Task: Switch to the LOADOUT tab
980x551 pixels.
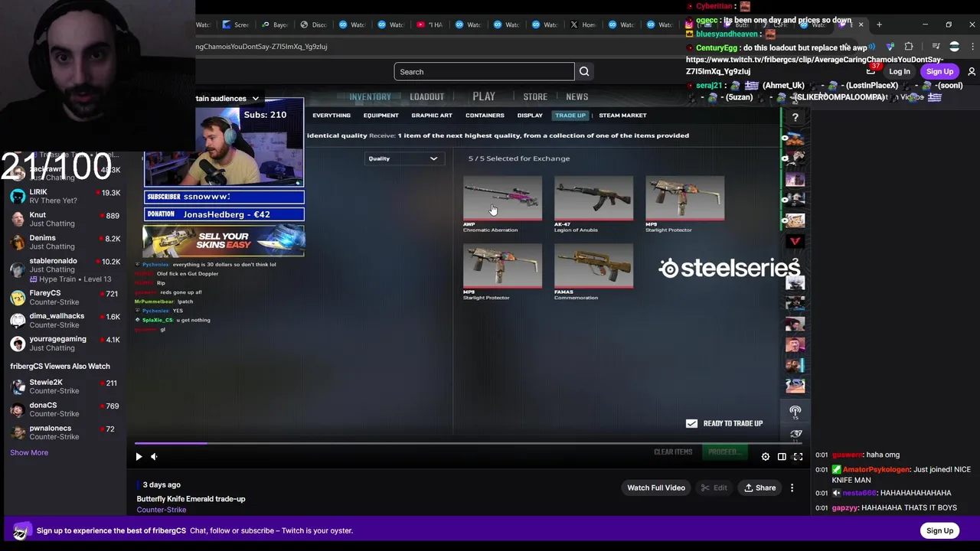Action: point(426,97)
